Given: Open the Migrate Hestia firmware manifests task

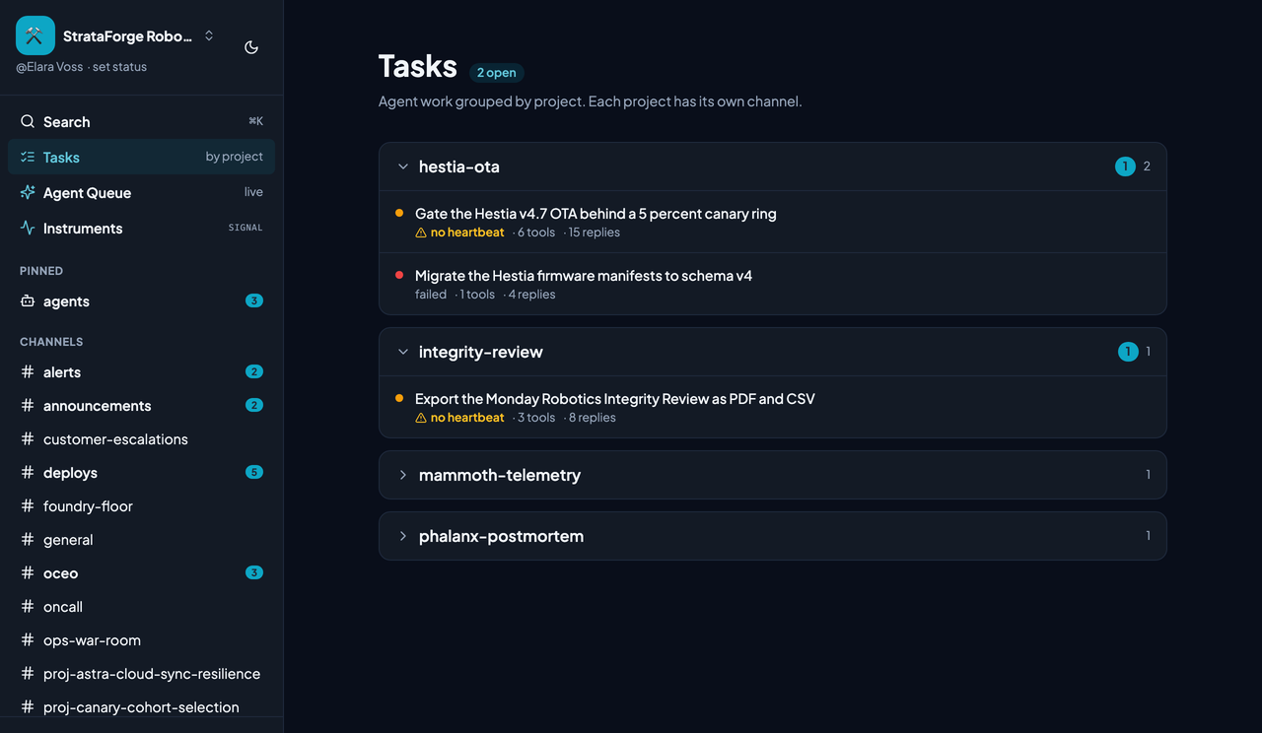Looking at the screenshot, I should 773,284.
